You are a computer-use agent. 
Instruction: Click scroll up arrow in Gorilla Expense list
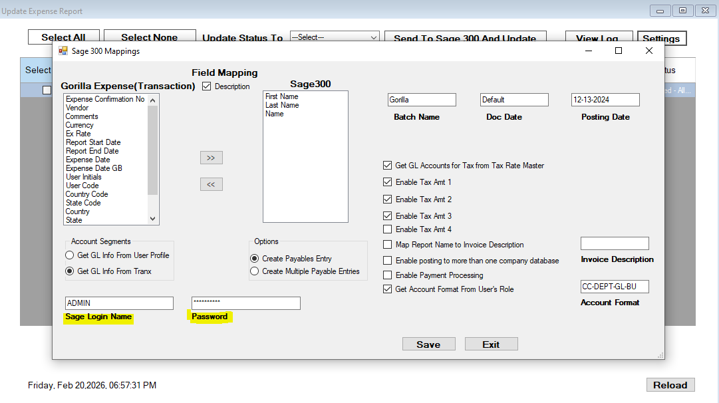pos(153,100)
